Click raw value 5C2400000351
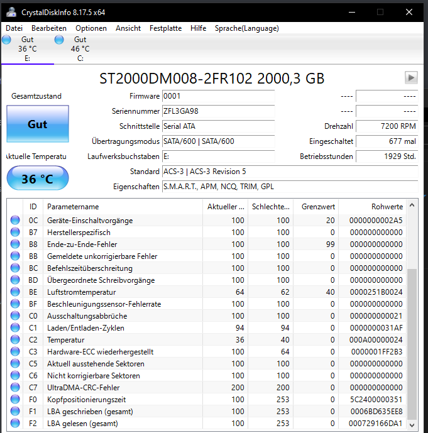The width and height of the screenshot is (428, 433). pos(376,399)
